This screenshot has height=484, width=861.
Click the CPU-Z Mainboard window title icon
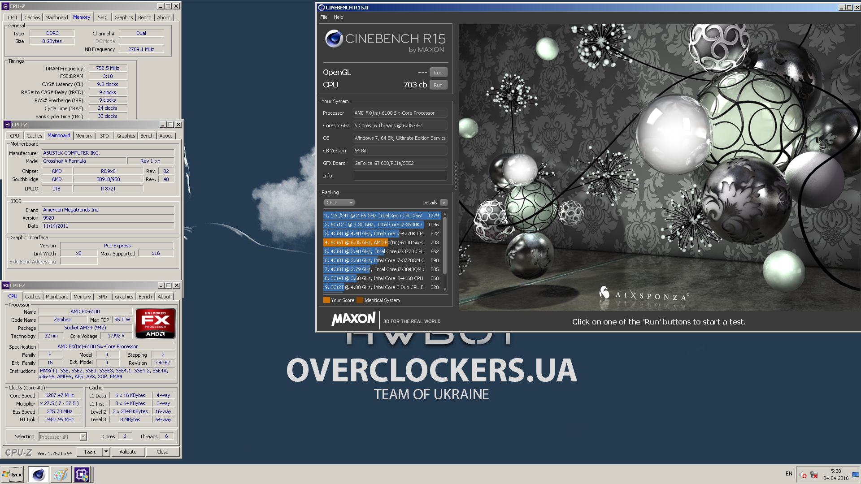(8, 125)
